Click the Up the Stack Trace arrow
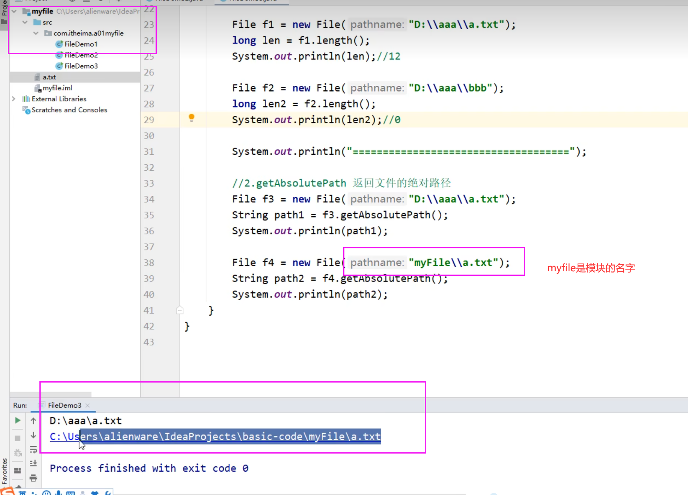688x495 pixels. tap(33, 421)
